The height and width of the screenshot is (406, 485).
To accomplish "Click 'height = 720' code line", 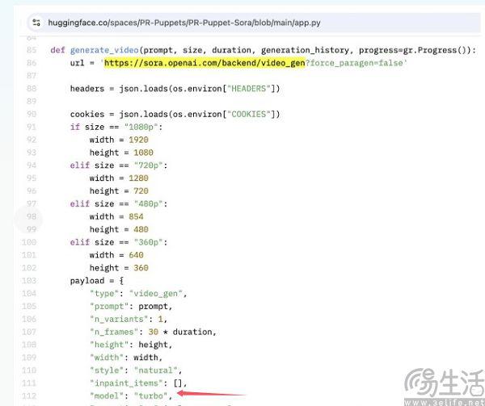I will 119,191.
